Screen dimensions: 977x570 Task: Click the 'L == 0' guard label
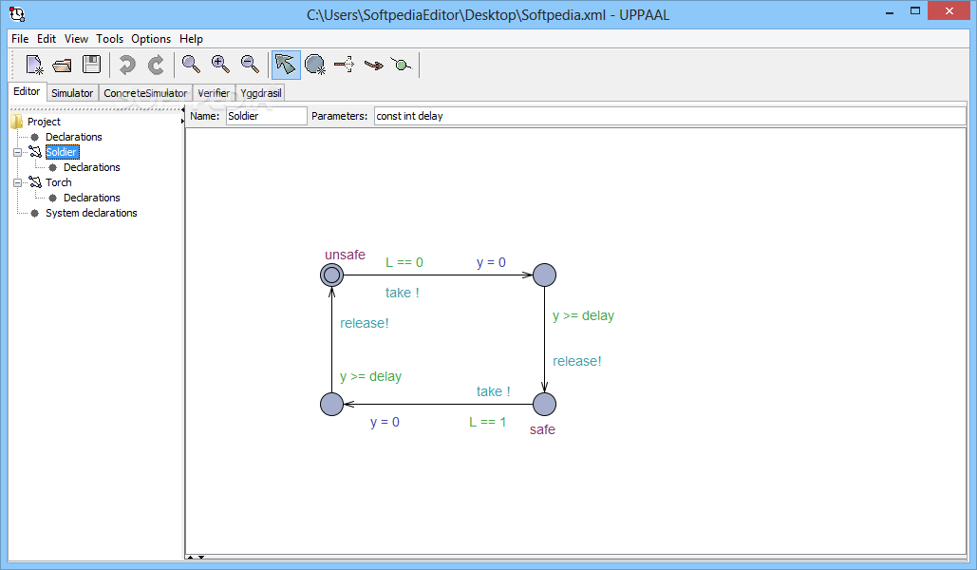coord(404,262)
